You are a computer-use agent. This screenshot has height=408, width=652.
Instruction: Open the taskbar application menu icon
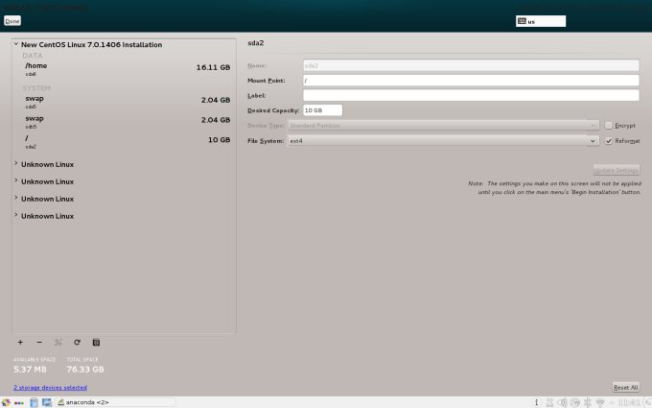click(x=6, y=402)
